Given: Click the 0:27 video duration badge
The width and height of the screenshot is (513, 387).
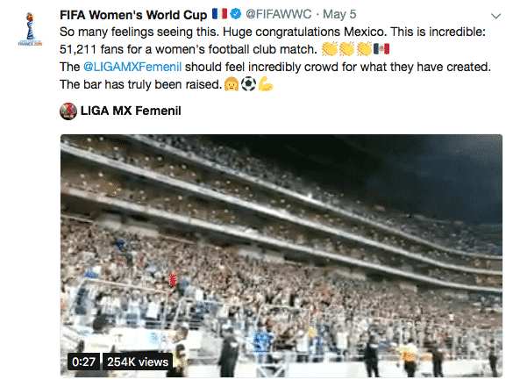Looking at the screenshot, I should [83, 362].
